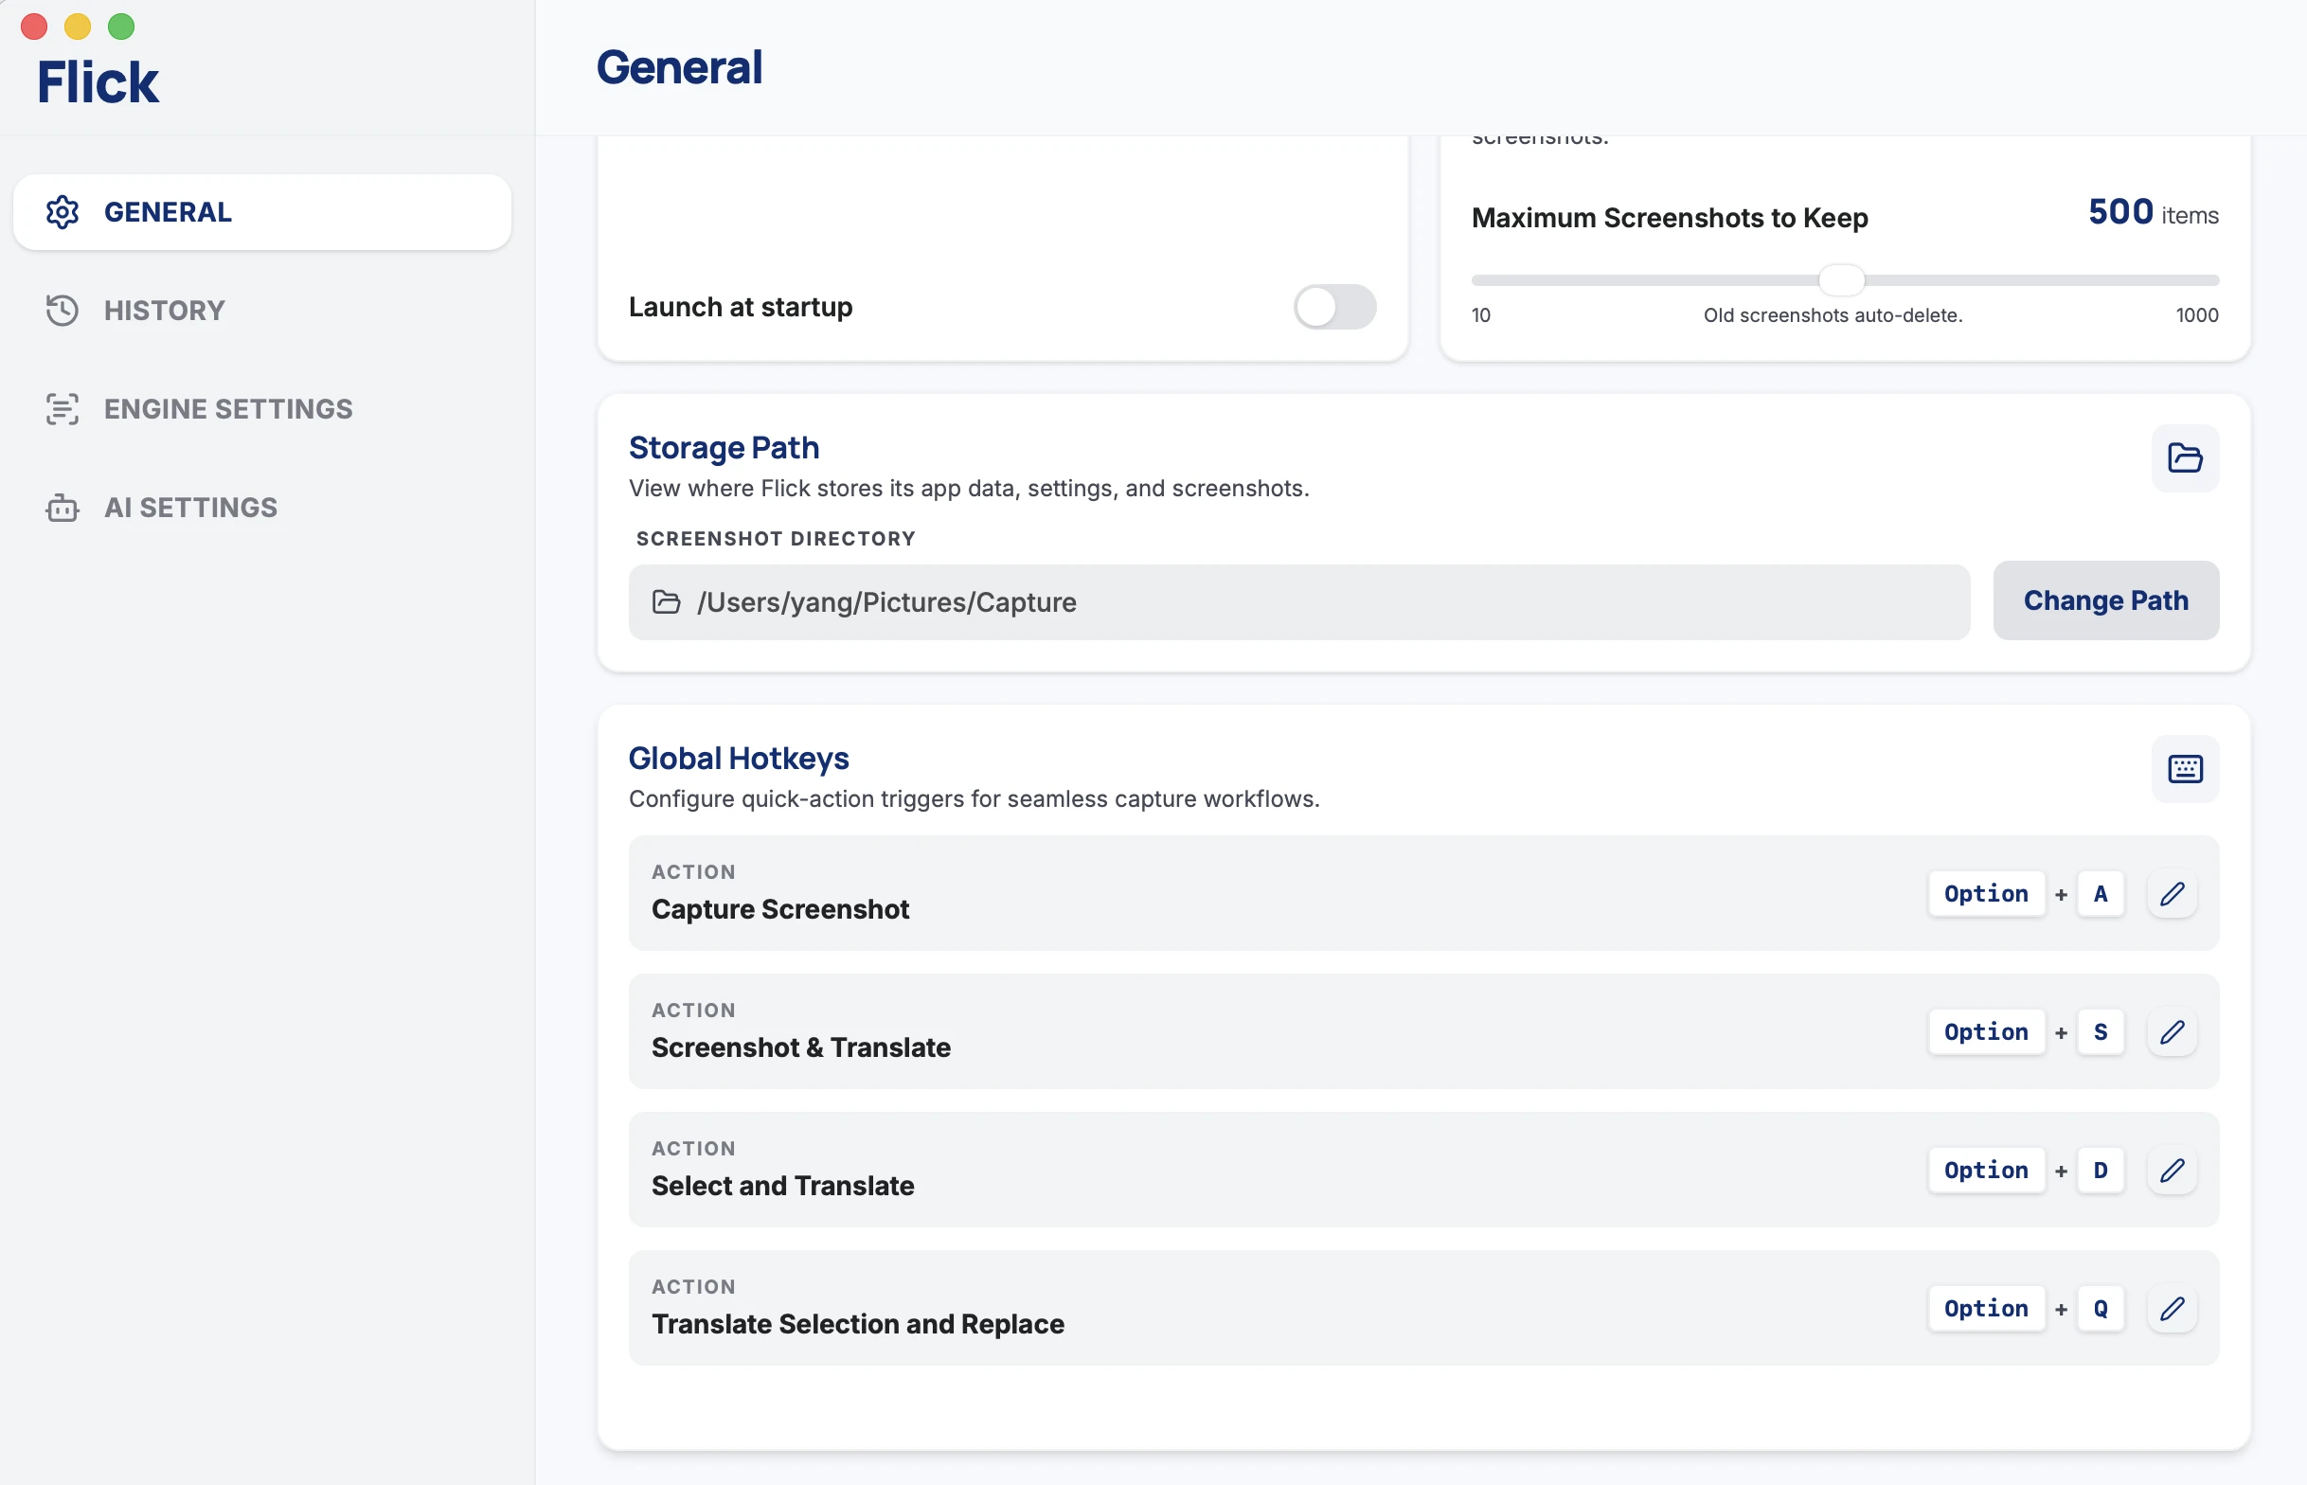This screenshot has width=2307, height=1485.
Task: Click the robot icon beside AI SETTINGS
Action: (x=63, y=508)
